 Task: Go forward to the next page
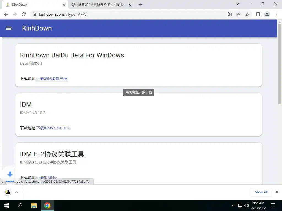pos(15,14)
